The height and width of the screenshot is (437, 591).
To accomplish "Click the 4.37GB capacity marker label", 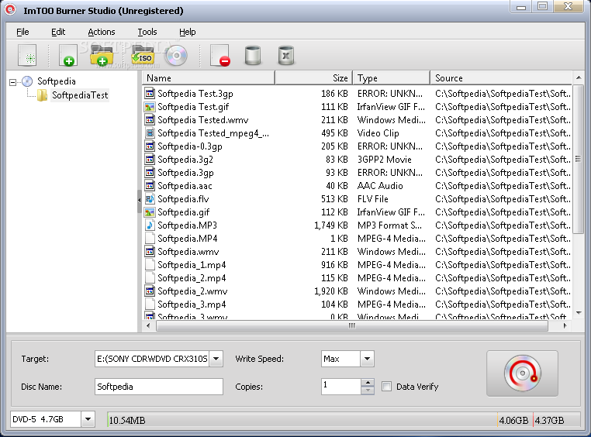I will 550,420.
